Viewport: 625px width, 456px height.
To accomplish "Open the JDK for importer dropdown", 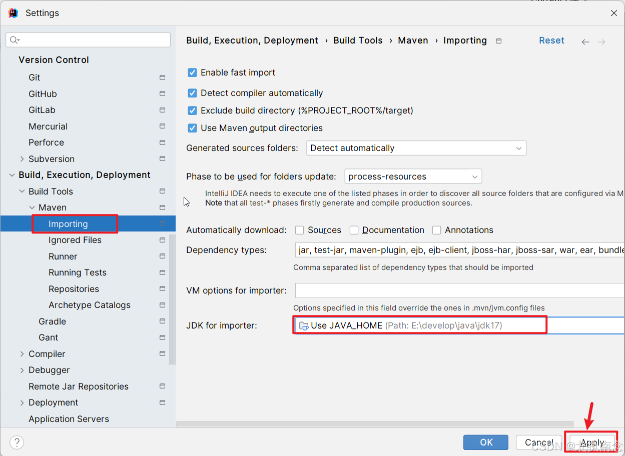I will [x=459, y=325].
